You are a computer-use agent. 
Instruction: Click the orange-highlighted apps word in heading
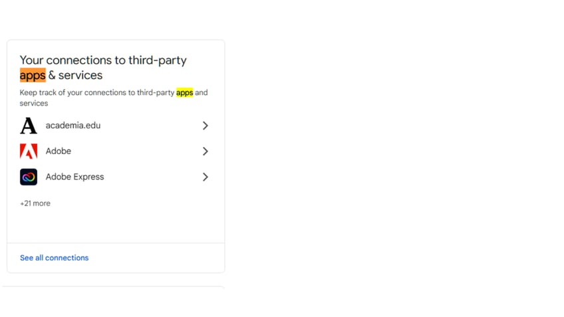click(33, 75)
